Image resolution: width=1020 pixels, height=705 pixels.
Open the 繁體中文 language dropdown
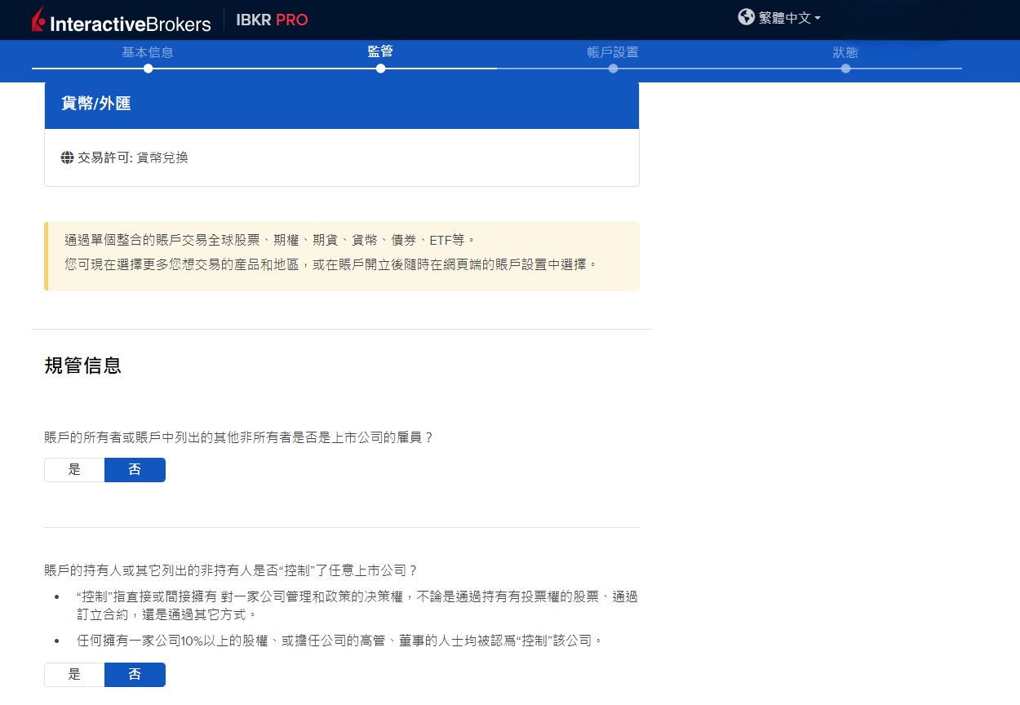[784, 18]
